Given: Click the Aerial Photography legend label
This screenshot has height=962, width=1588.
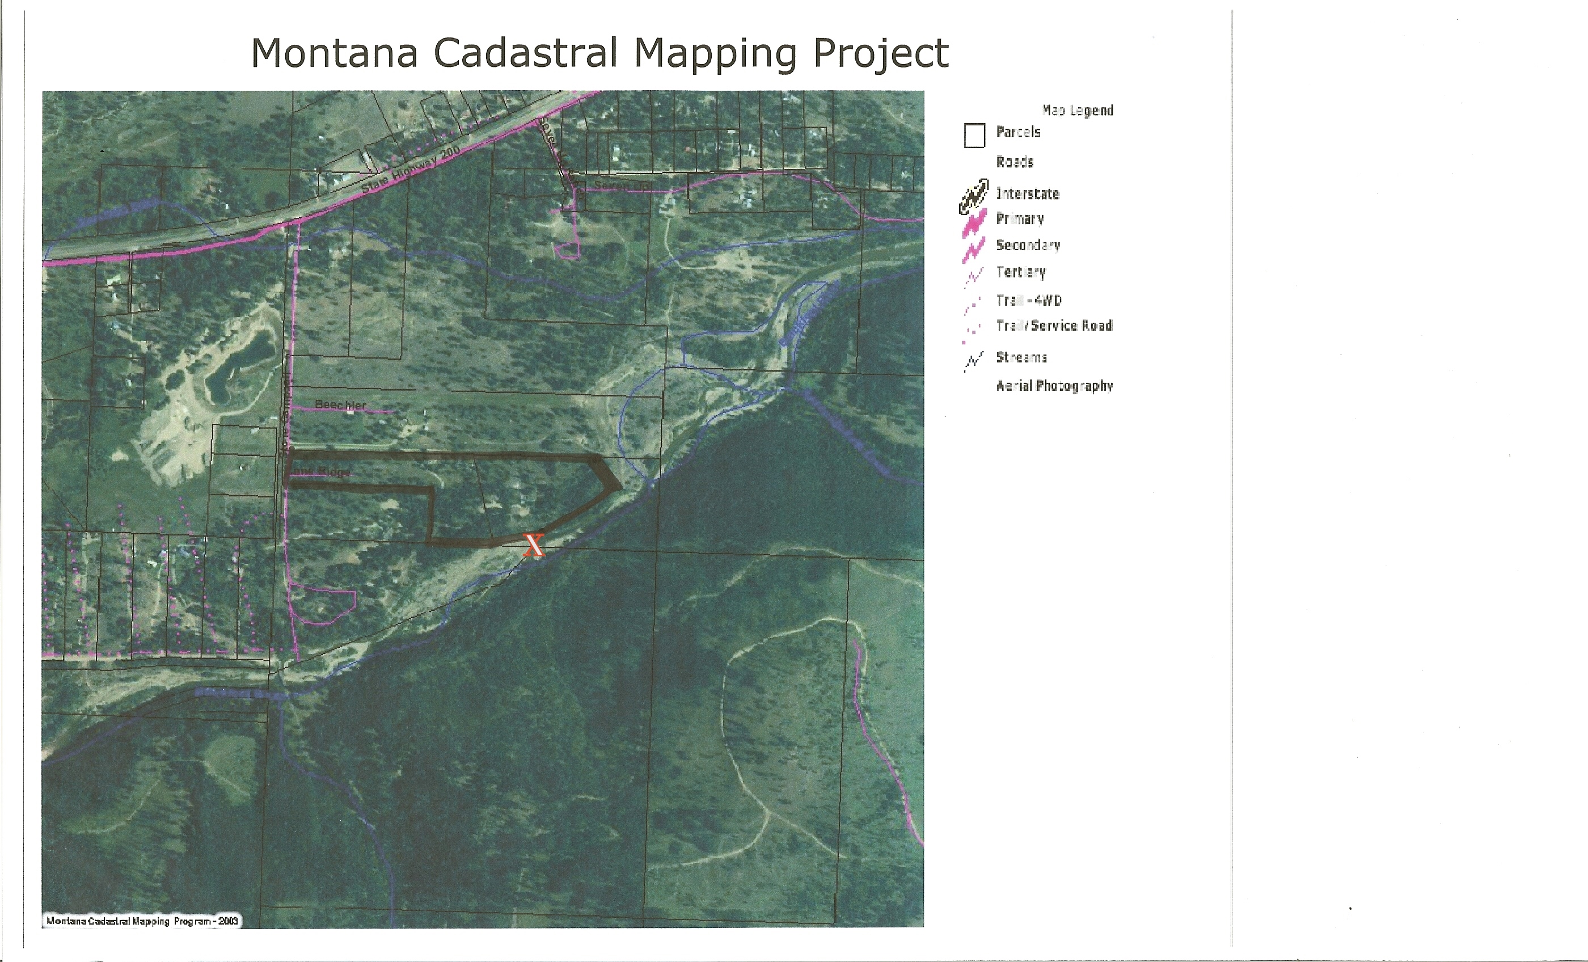Looking at the screenshot, I should click(x=1054, y=386).
